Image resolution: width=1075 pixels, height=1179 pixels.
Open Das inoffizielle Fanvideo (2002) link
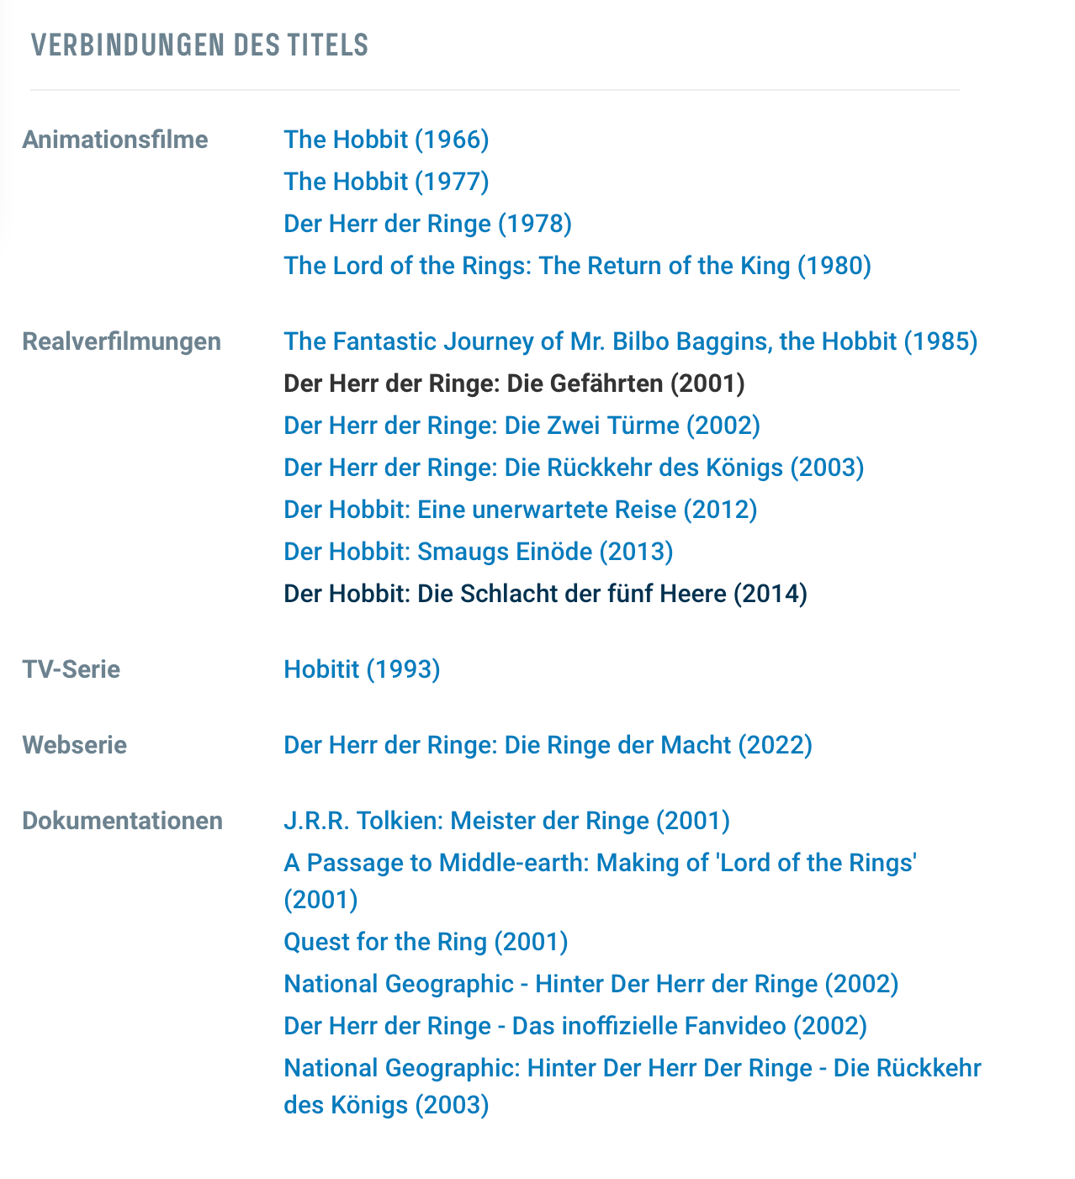coord(575,1026)
